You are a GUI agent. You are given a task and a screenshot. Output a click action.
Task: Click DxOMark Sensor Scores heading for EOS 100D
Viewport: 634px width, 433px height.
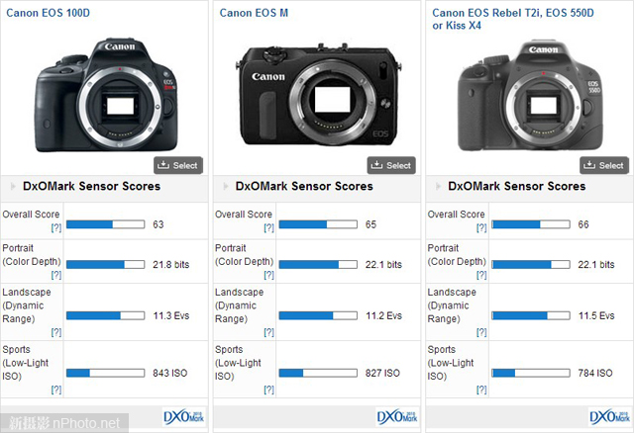(92, 186)
